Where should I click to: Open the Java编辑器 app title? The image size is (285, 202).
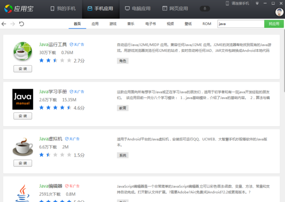pos(51,186)
